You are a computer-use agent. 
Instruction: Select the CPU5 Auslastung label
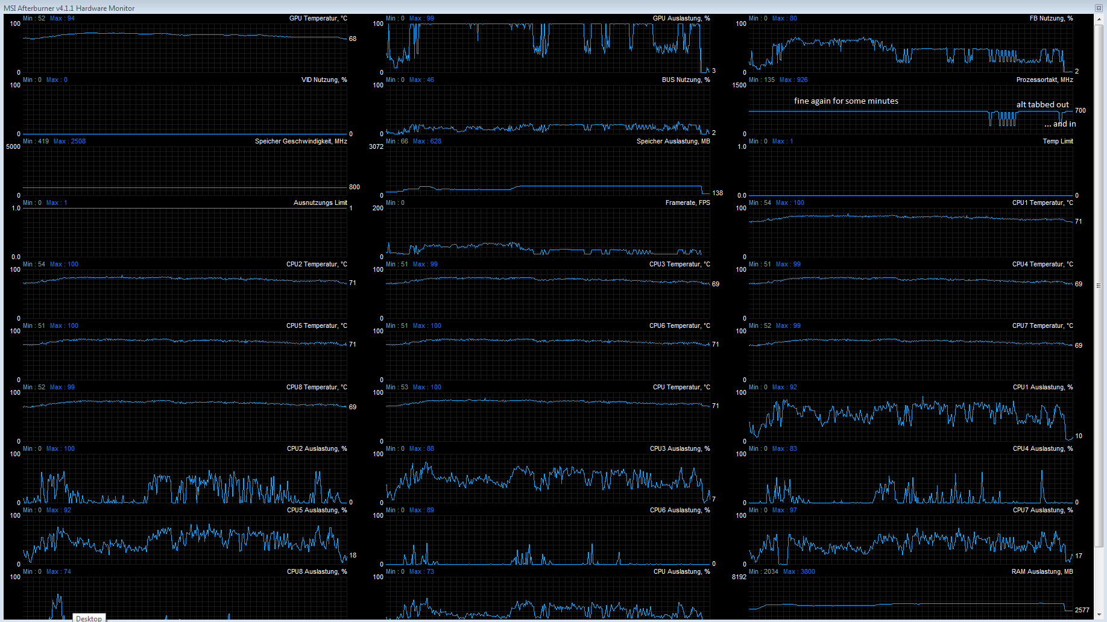tap(317, 510)
